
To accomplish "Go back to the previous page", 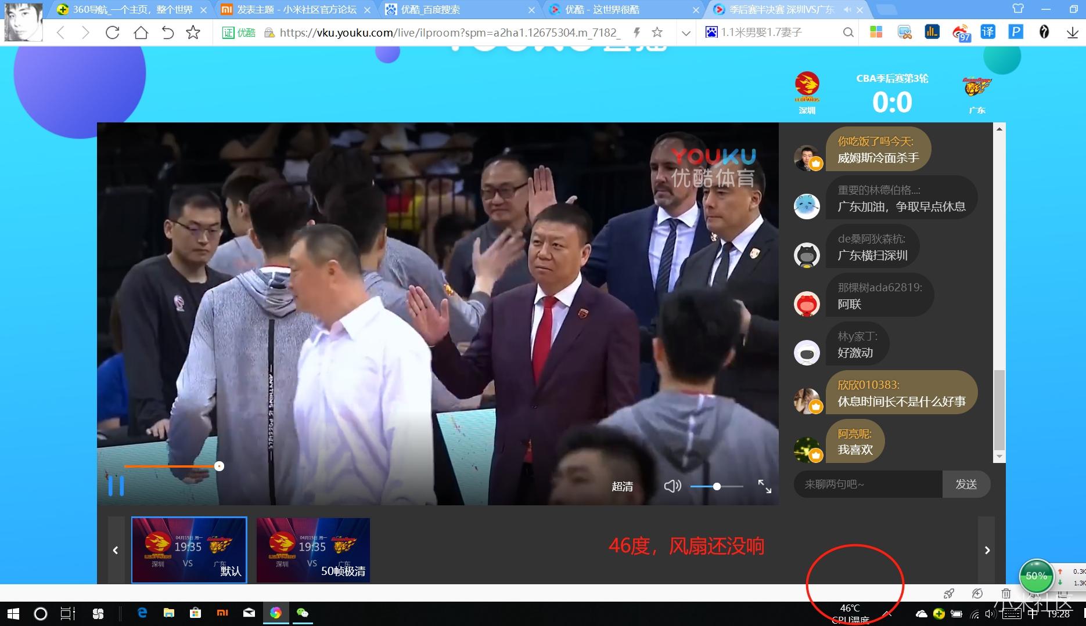I will click(x=60, y=32).
